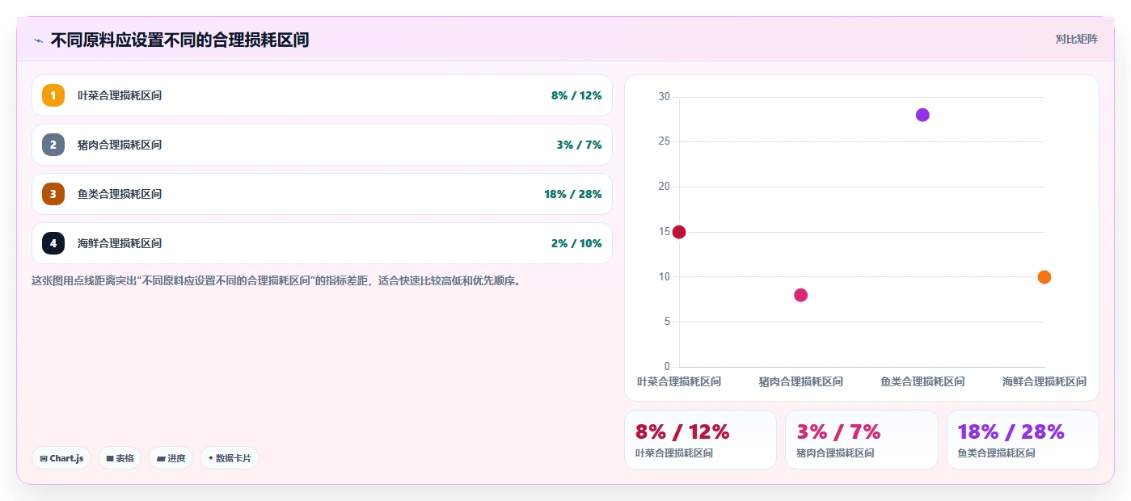Viewport: 1131px width, 501px height.
Task: Click the lightning icon beside the title
Action: 38,40
